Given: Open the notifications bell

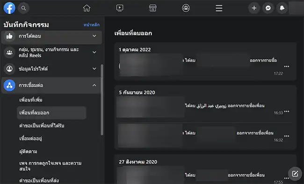Looking at the screenshot, I should (282, 8).
